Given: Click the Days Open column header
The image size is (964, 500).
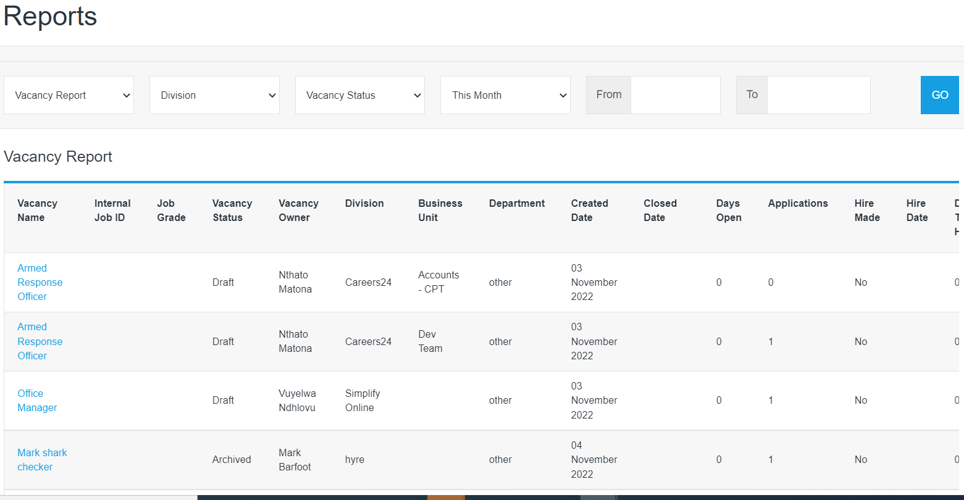Looking at the screenshot, I should (729, 210).
